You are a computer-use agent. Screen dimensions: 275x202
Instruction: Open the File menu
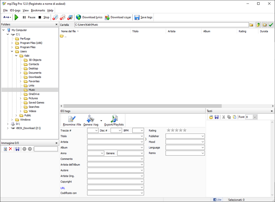tap(6, 10)
